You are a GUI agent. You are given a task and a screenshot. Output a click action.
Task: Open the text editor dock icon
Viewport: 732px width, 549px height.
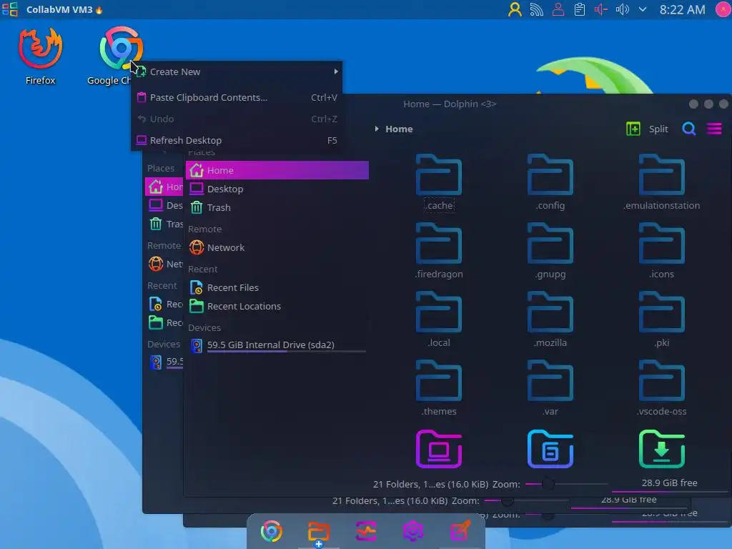coord(460,531)
